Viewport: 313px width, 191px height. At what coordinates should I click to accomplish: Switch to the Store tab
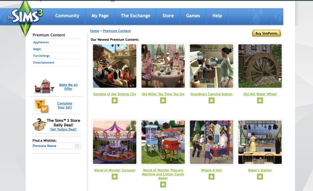[168, 16]
